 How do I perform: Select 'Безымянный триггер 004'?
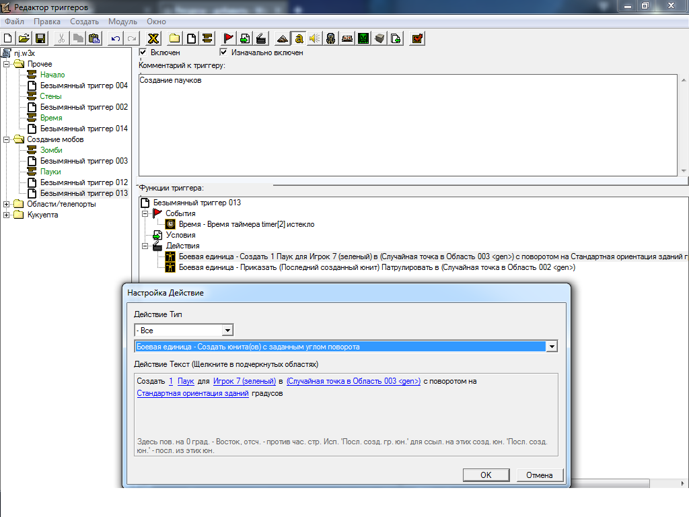tap(84, 85)
